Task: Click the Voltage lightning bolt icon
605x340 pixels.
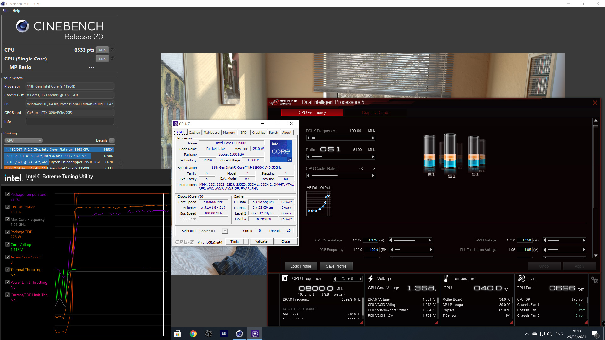Action: point(371,279)
